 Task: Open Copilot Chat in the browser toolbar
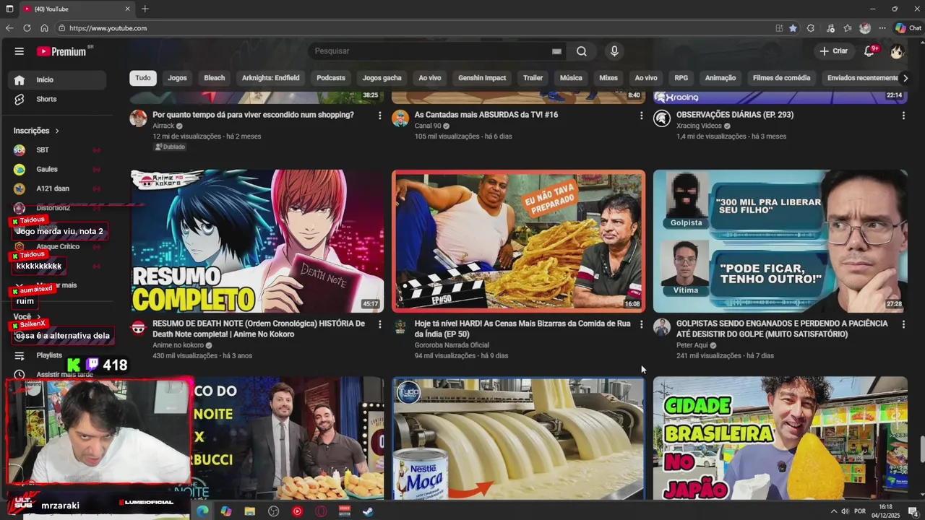(x=908, y=28)
